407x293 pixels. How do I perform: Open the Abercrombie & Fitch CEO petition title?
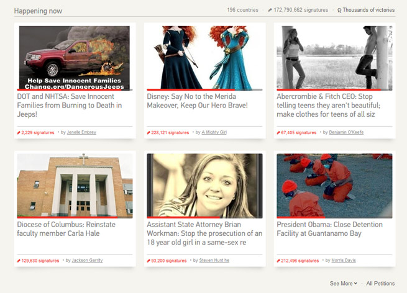click(328, 106)
